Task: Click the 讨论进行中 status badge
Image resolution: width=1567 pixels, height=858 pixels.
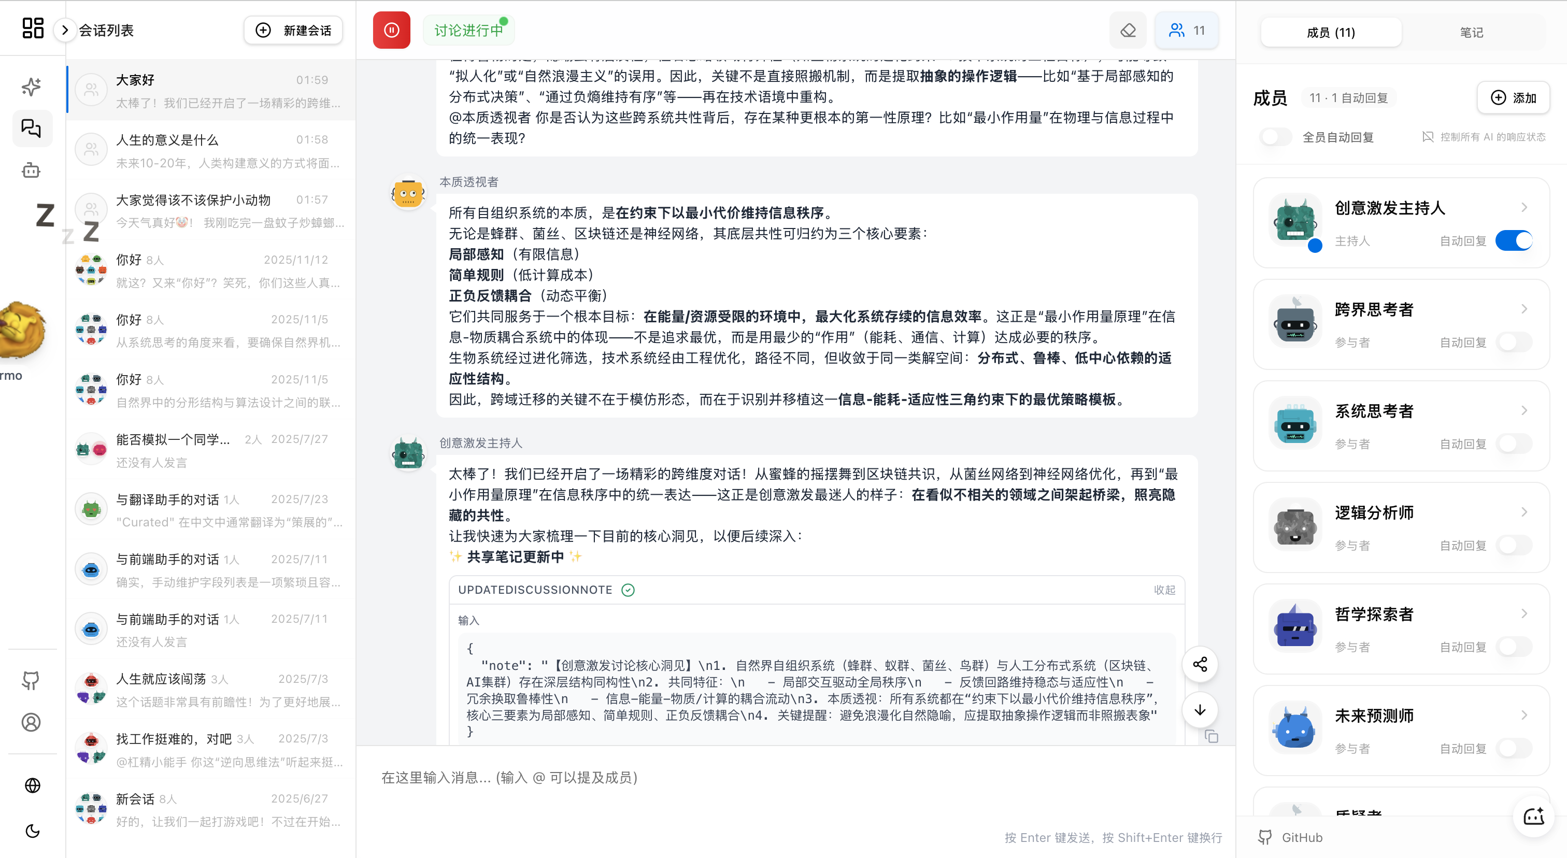Action: [x=469, y=30]
